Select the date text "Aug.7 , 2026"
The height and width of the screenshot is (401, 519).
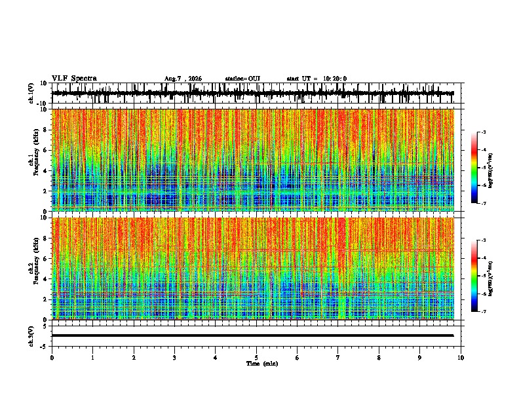pyautogui.click(x=183, y=79)
